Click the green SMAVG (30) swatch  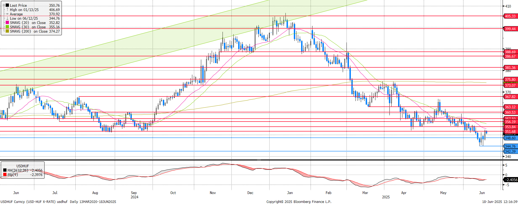[x=7, y=27]
